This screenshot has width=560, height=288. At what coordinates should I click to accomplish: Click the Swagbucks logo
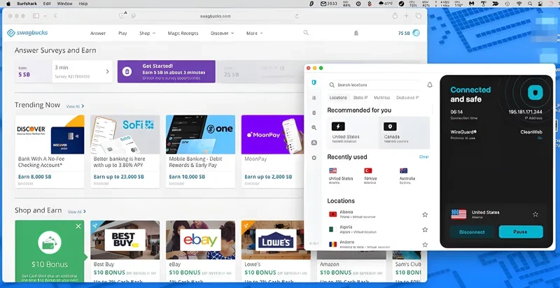point(27,33)
